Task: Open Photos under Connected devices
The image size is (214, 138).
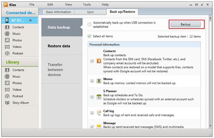Action: tap(14, 40)
